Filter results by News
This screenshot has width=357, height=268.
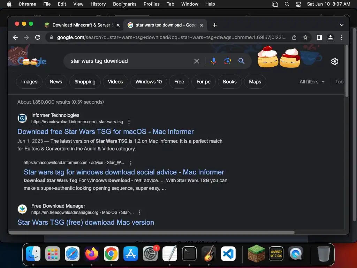point(56,82)
